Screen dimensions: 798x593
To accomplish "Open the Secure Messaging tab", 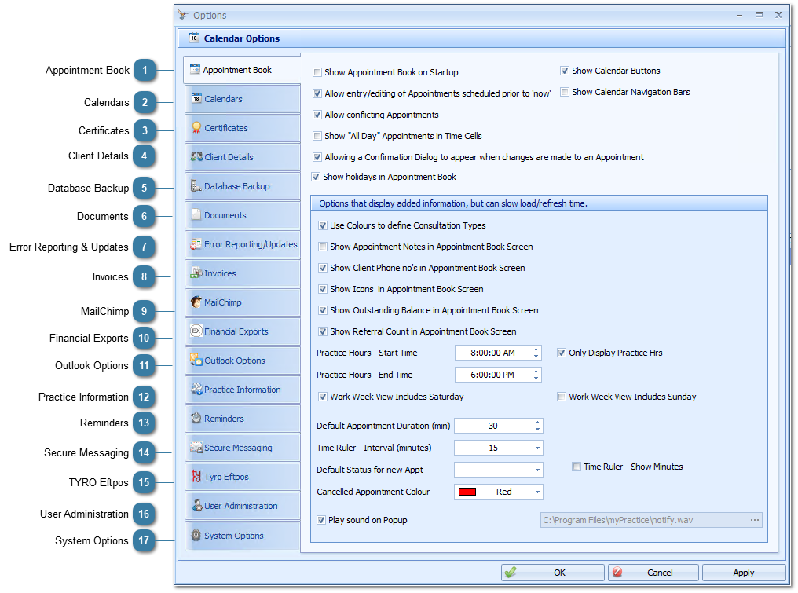I will tap(242, 448).
